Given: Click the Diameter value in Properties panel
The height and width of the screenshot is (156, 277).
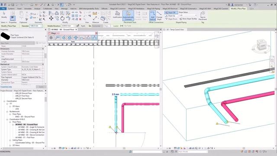Looking at the screenshot, I should click(32, 80).
